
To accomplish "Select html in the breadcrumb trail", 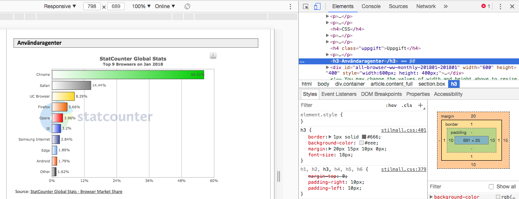I will pyautogui.click(x=306, y=84).
